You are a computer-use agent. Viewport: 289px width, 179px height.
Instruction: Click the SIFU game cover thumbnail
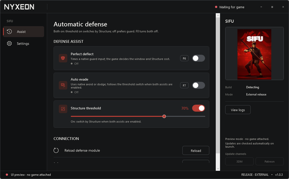254,54
